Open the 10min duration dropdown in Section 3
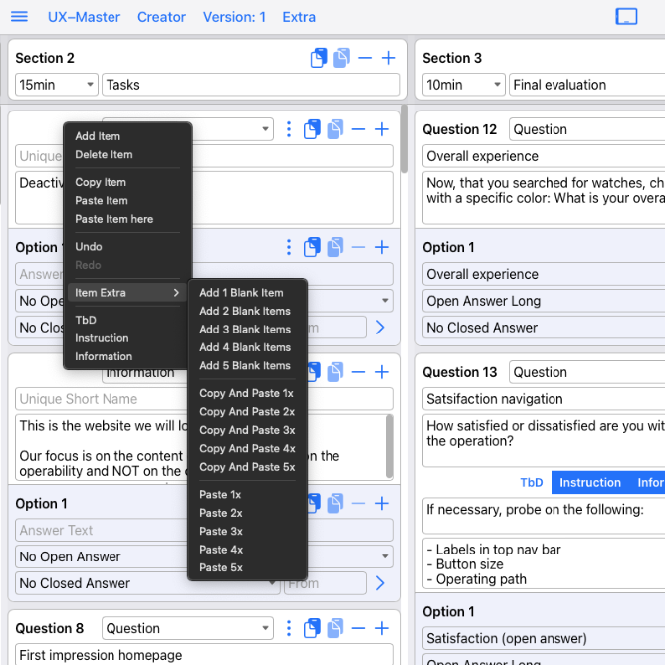Screen dimensions: 665x665 click(x=464, y=85)
